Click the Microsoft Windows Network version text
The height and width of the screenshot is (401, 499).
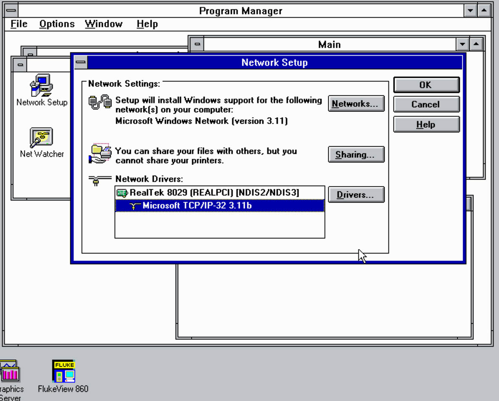click(x=201, y=121)
